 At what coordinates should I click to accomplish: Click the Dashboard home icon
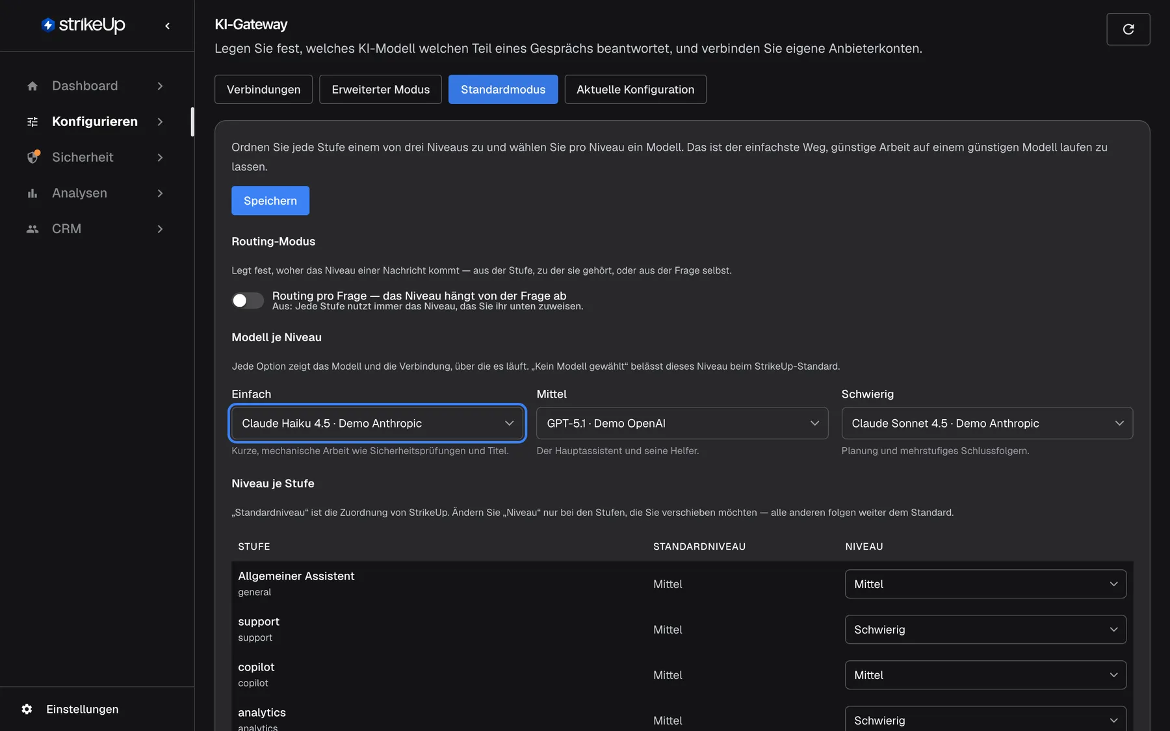(x=32, y=86)
